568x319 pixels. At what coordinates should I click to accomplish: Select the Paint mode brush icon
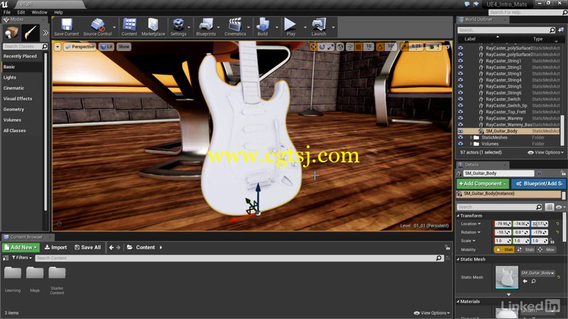click(x=31, y=33)
